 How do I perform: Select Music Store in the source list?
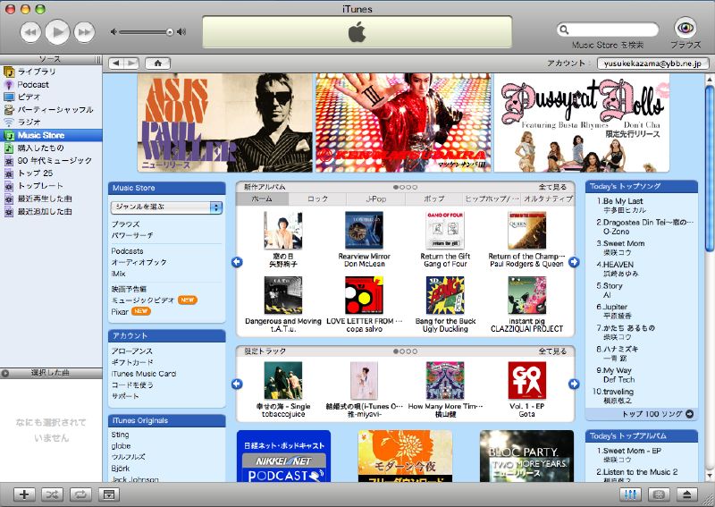pyautogui.click(x=51, y=135)
